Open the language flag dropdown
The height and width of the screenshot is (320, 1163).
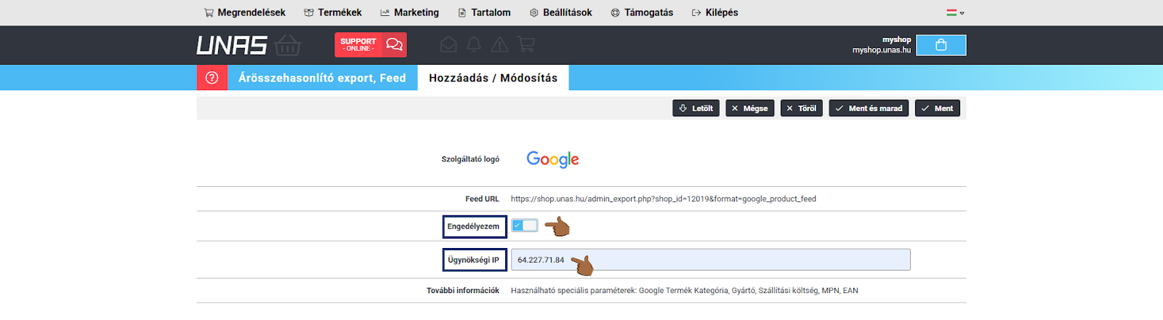point(955,12)
